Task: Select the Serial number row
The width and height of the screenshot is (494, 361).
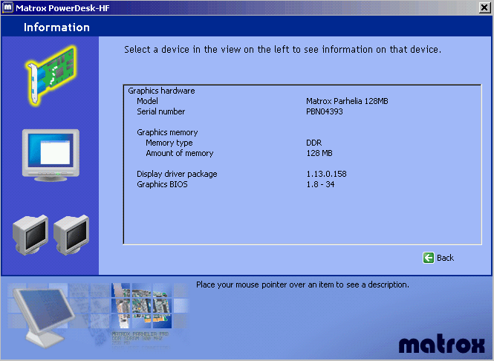Action: 160,111
